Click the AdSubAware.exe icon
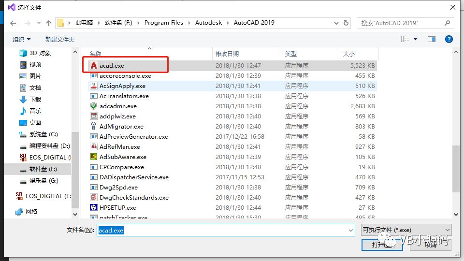Viewport: 464px width, 261px height. [x=93, y=157]
